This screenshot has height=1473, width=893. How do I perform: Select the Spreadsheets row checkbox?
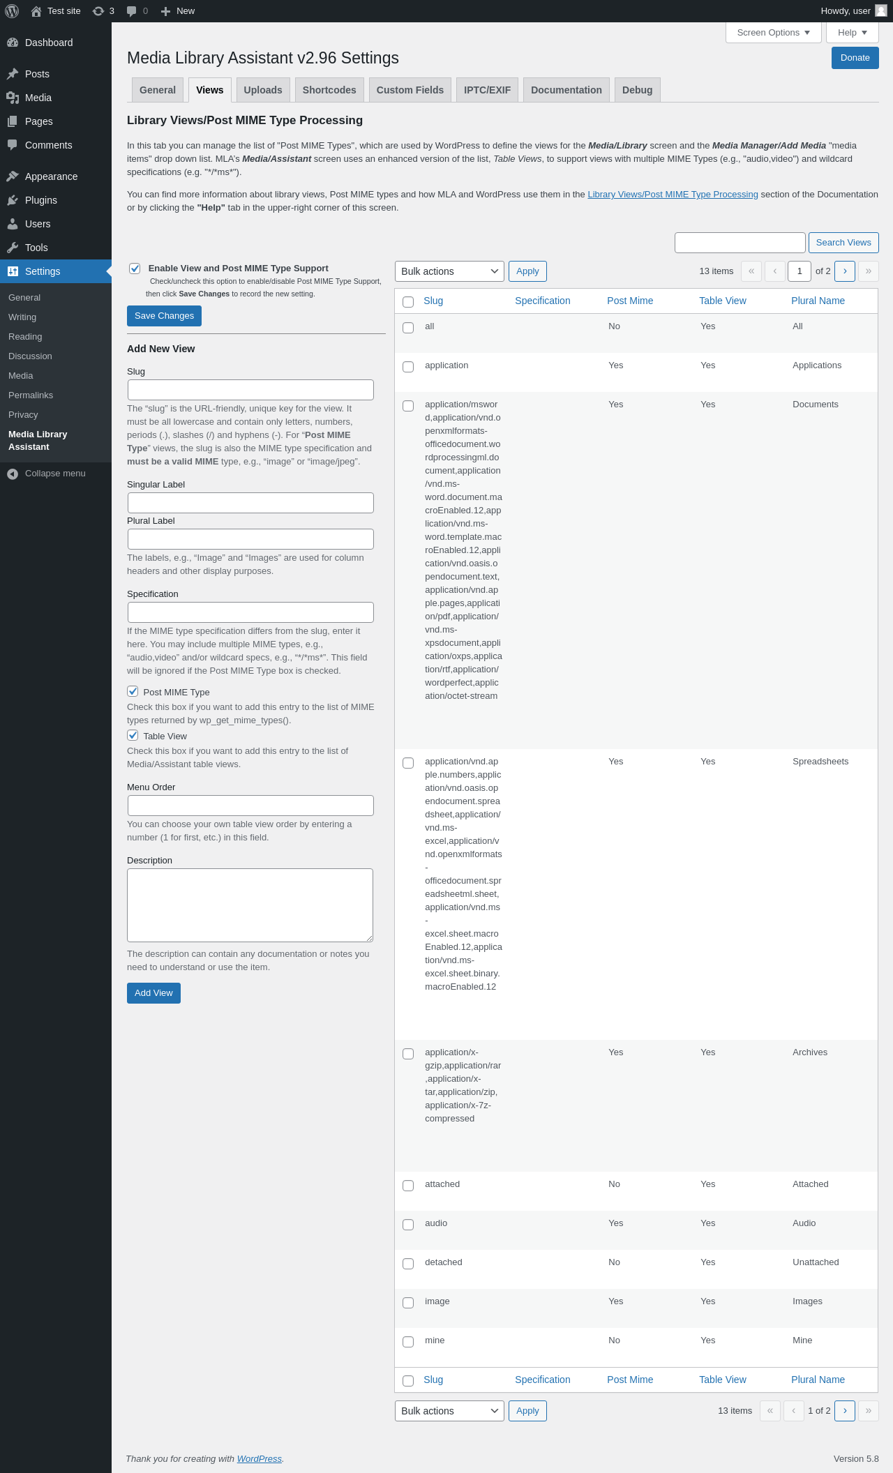coord(408,763)
